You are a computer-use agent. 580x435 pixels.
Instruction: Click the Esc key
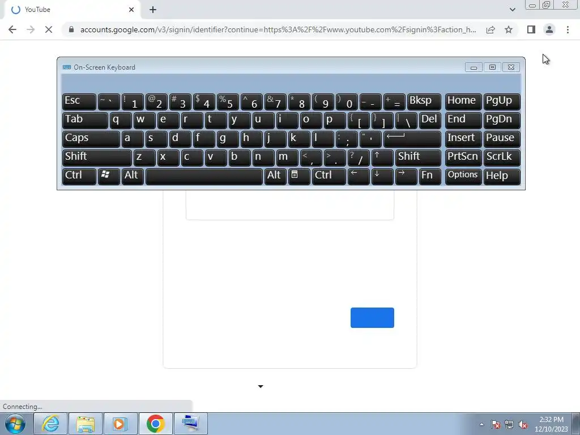point(79,101)
